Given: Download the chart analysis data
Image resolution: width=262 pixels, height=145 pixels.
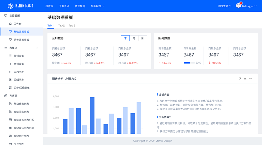Looking at the screenshot, I should coord(245,78).
